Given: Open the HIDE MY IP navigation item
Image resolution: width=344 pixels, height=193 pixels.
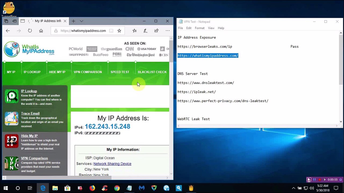Looking at the screenshot, I should [x=57, y=72].
